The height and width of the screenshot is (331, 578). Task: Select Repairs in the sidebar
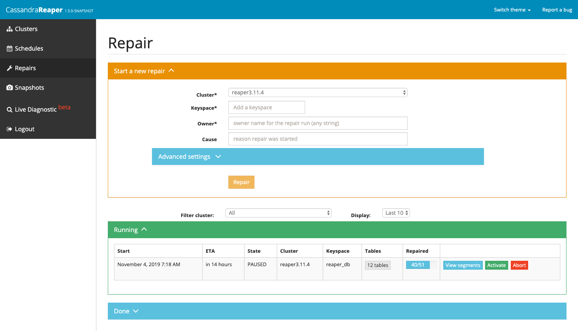[48, 68]
